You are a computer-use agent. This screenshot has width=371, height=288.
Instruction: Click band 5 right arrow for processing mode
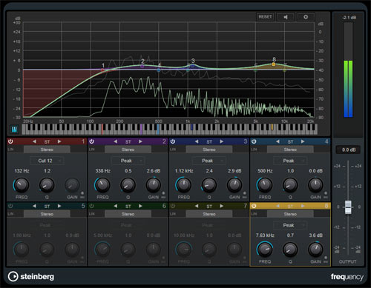59,206
